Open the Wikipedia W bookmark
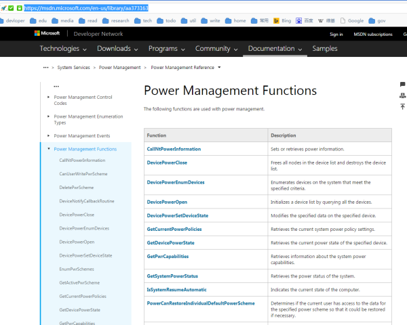The height and width of the screenshot is (325, 407). [326, 20]
